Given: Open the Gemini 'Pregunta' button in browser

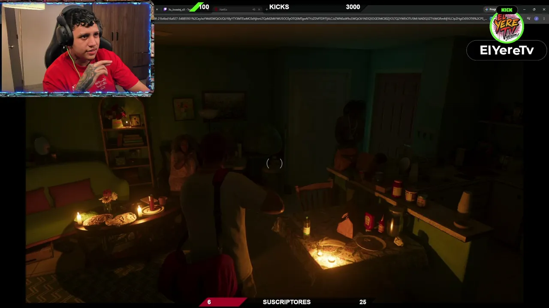Looking at the screenshot, I should pyautogui.click(x=491, y=9).
